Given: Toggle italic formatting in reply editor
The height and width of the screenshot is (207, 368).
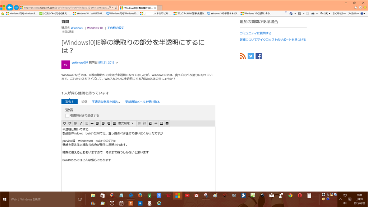Looking at the screenshot, I should [x=81, y=124].
